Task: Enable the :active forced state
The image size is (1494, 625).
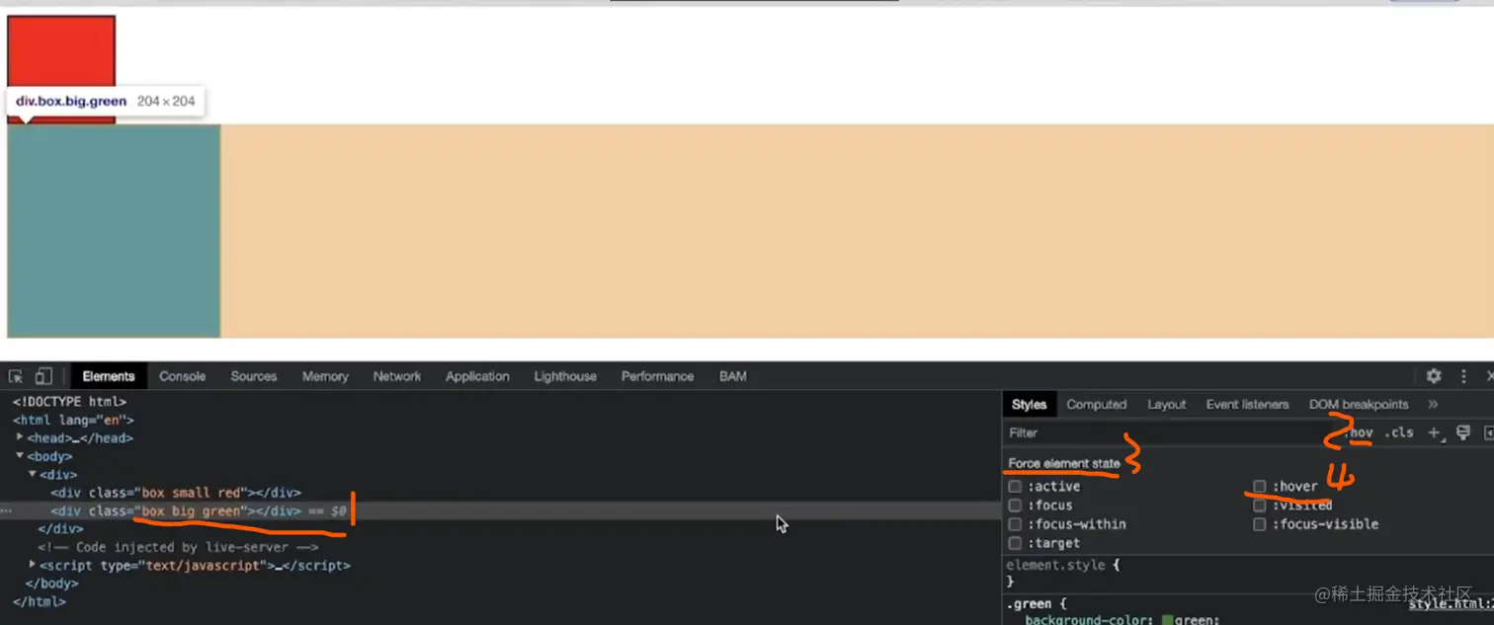Action: tap(1015, 487)
